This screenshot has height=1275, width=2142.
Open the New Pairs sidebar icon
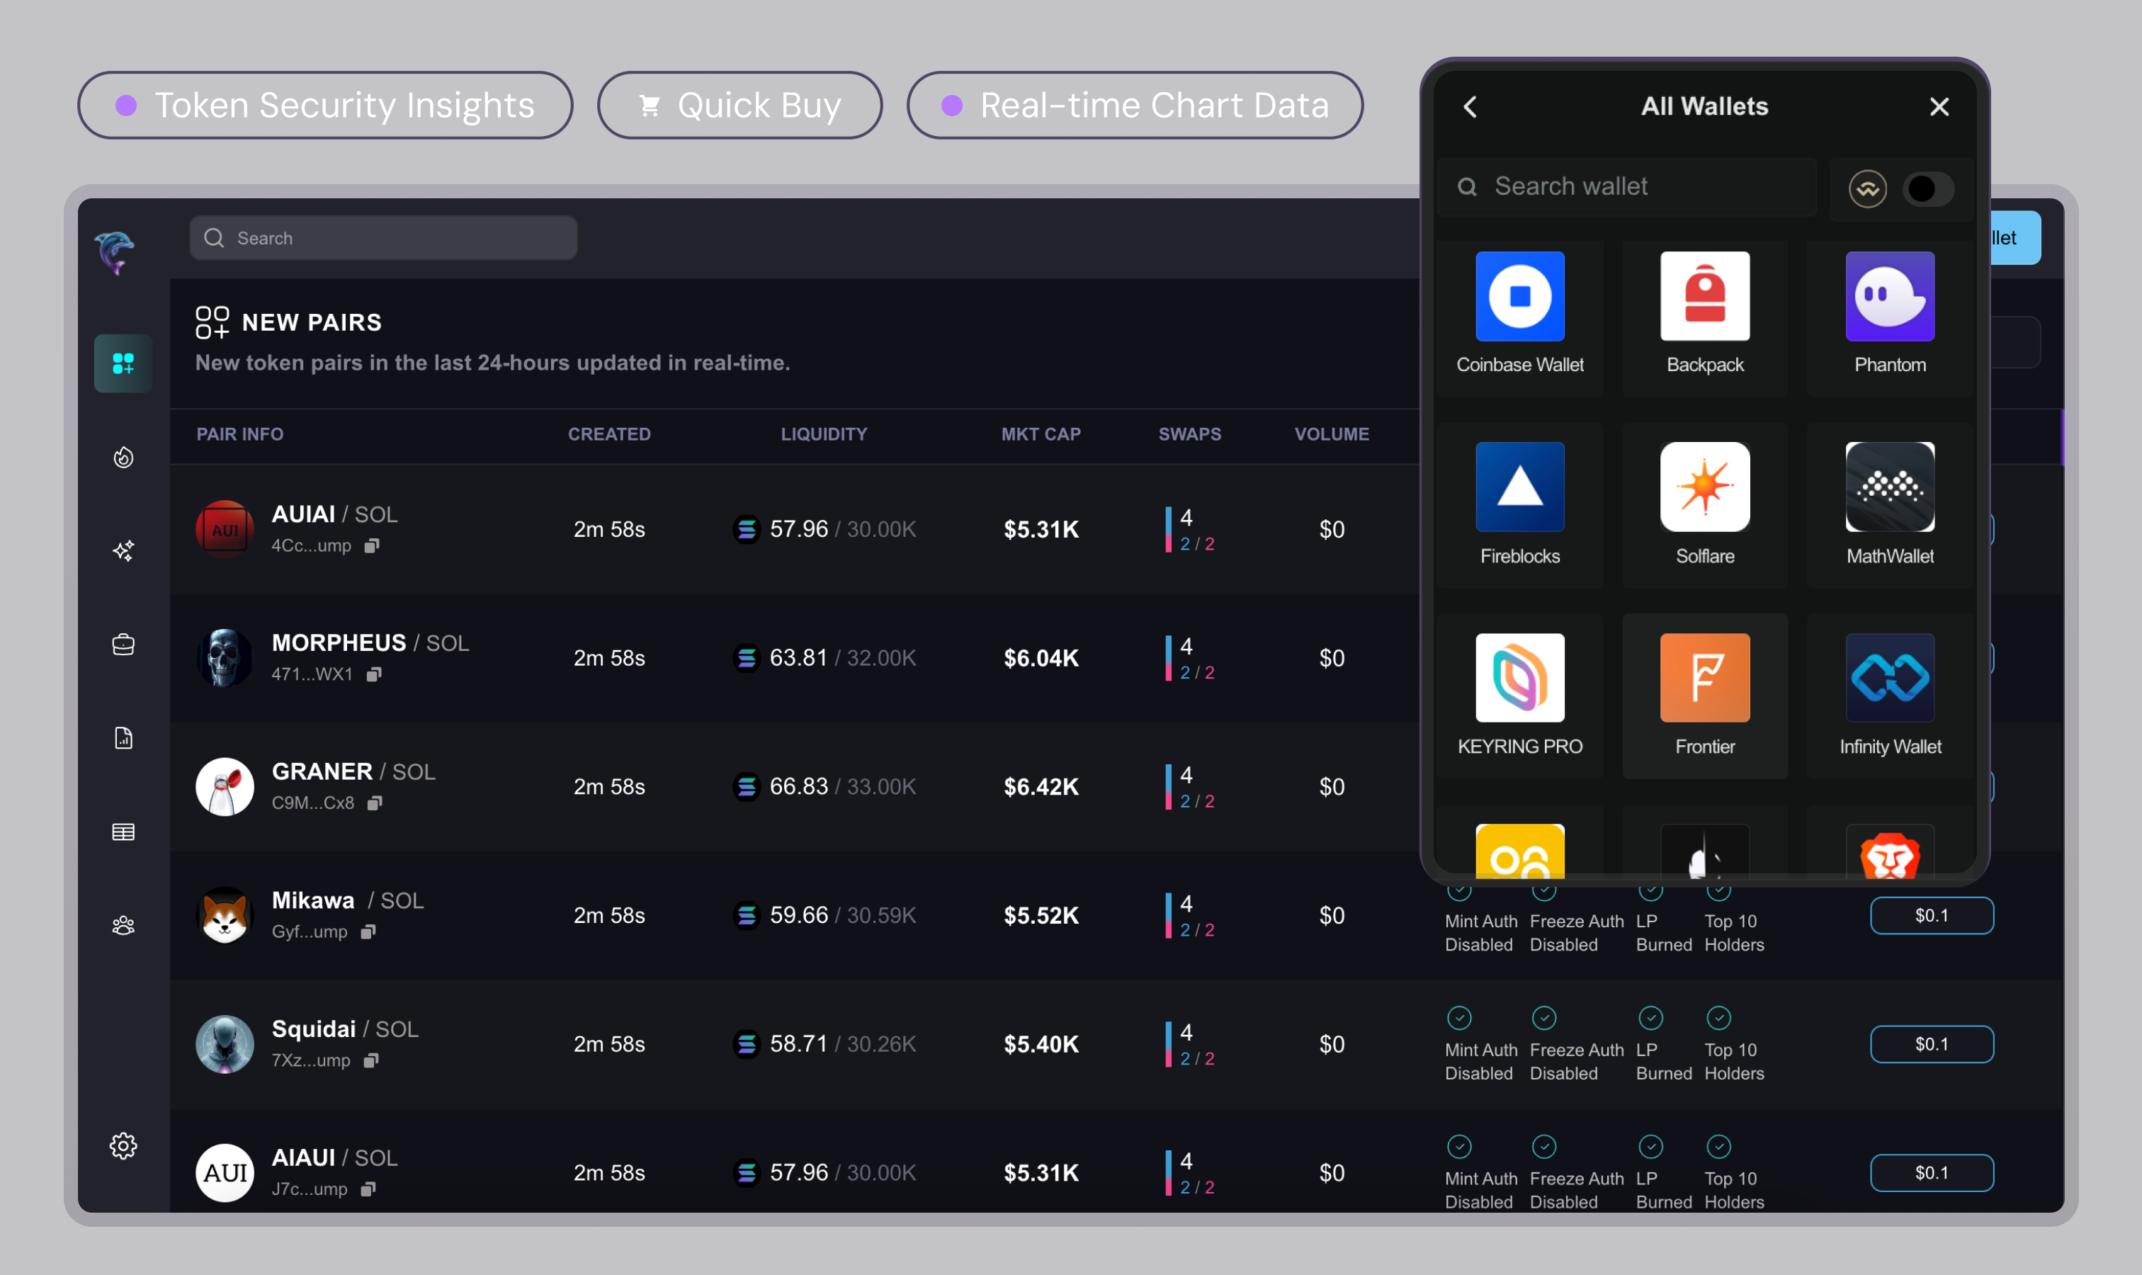(123, 363)
